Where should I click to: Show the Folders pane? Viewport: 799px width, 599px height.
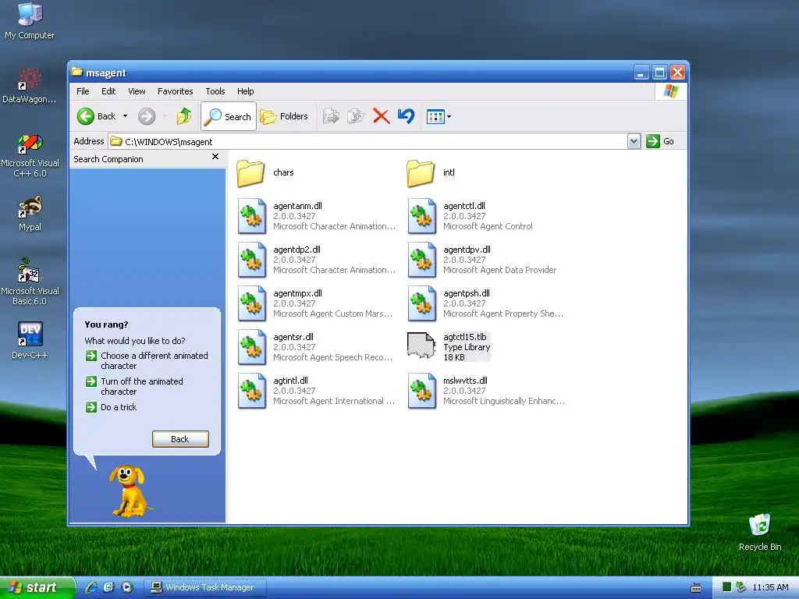(284, 117)
